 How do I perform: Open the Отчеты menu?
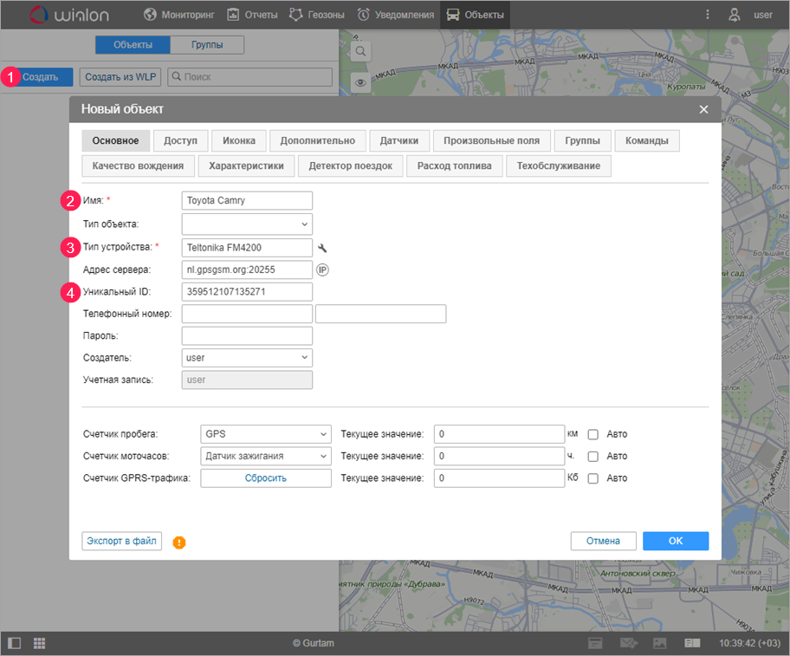coord(252,15)
